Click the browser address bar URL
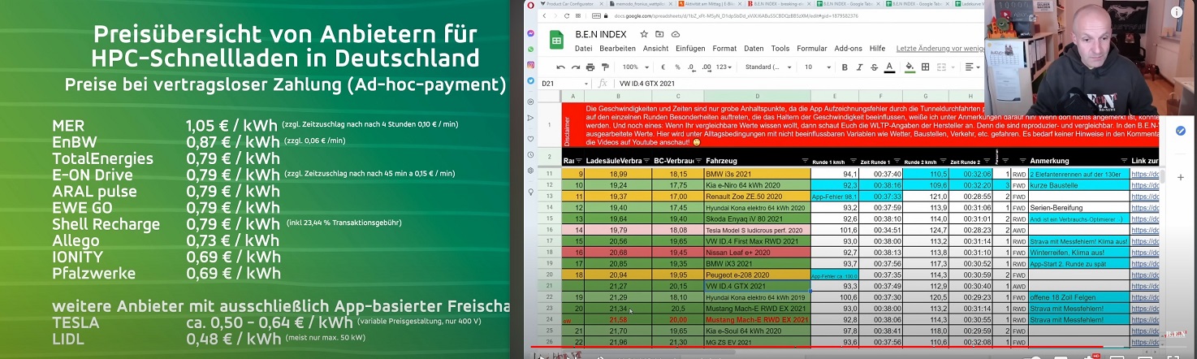 (x=736, y=15)
